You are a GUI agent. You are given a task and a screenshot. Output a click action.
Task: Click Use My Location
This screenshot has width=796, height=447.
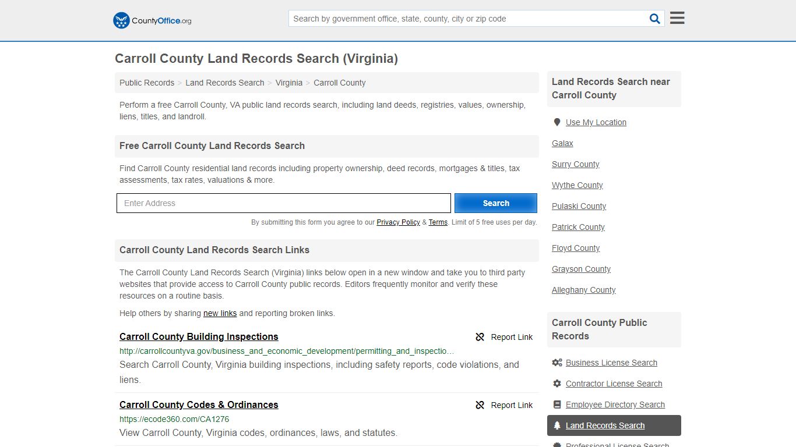click(596, 122)
